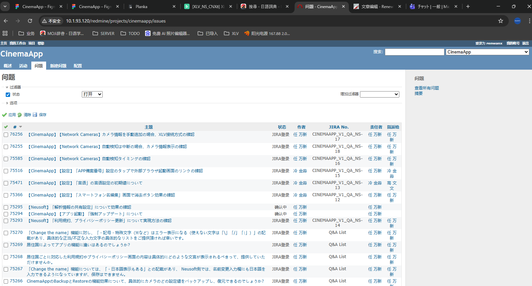Open a new browser tab with plus icon
Screen dimensions: 532x286
468,6
